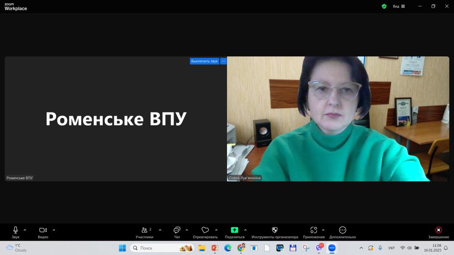Open the Чат chat panel

coord(177,232)
